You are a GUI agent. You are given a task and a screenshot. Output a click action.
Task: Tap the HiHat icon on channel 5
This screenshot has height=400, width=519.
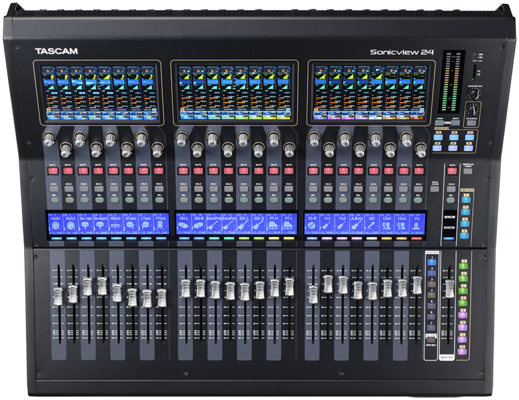coord(116,225)
